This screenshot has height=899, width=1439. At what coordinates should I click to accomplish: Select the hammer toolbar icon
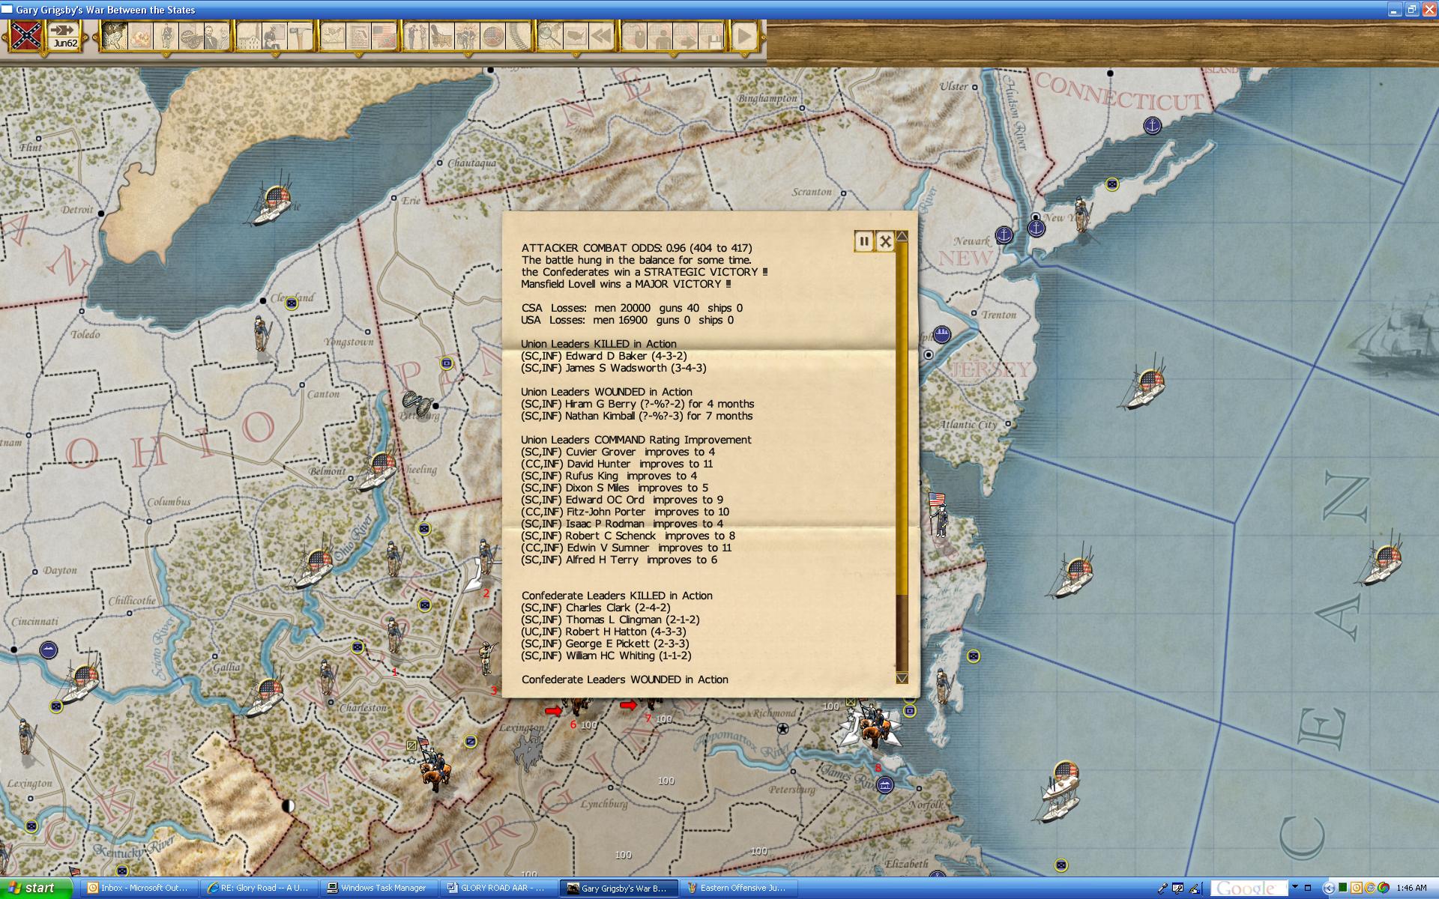coord(300,36)
